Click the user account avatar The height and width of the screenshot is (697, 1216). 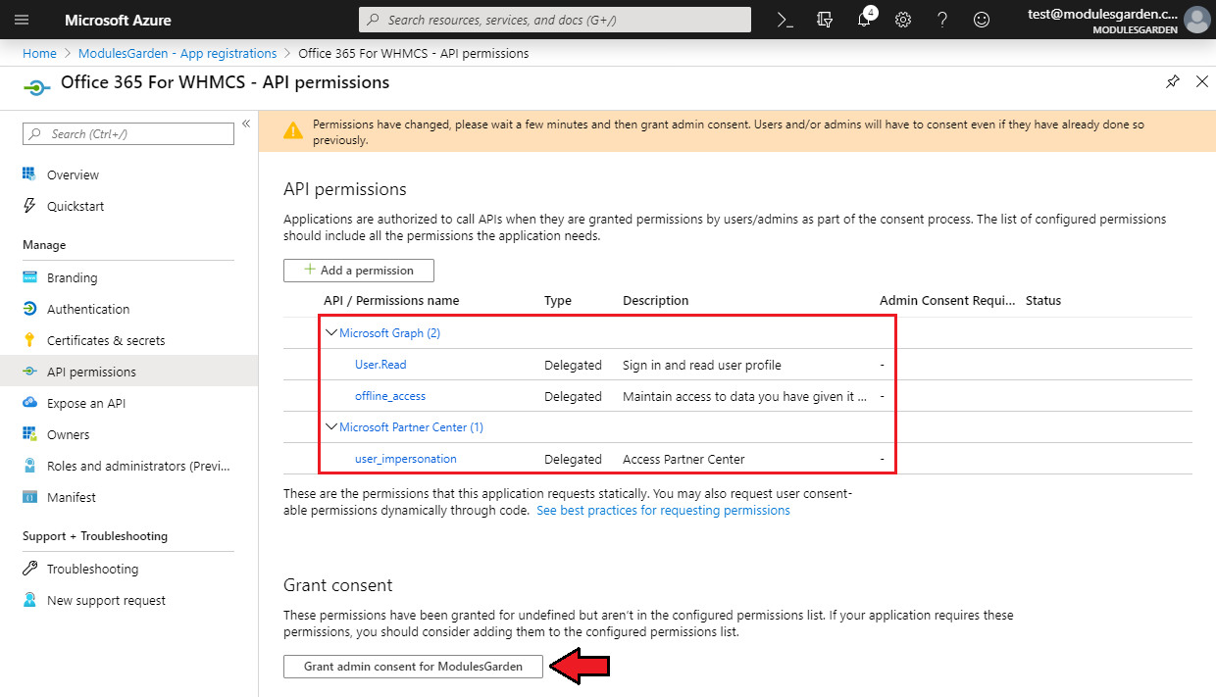(x=1196, y=20)
